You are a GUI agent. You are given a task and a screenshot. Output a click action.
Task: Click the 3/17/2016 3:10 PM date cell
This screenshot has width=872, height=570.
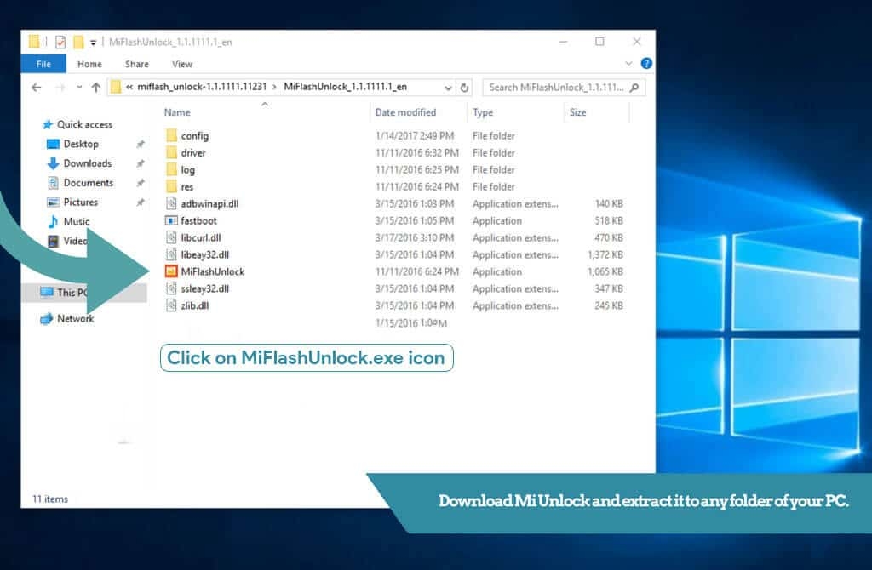click(415, 237)
